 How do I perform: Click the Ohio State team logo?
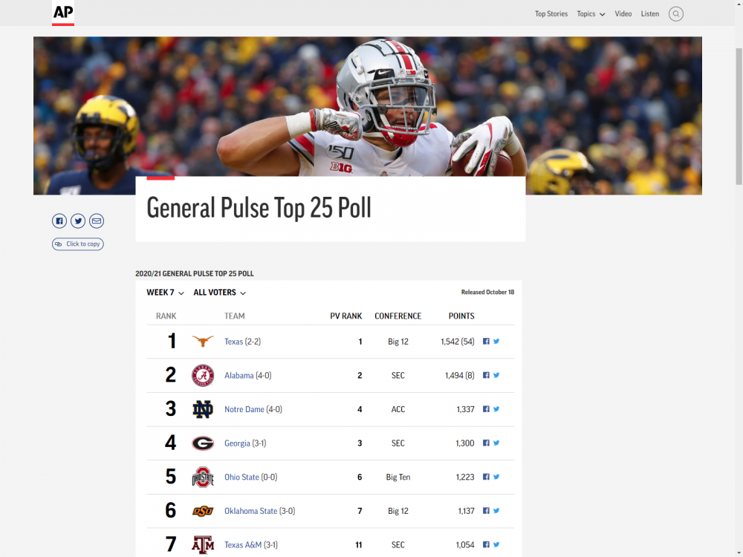click(203, 477)
